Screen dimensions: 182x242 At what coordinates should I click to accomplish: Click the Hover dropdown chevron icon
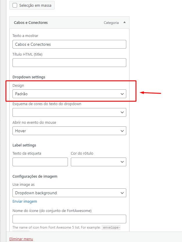(122, 131)
